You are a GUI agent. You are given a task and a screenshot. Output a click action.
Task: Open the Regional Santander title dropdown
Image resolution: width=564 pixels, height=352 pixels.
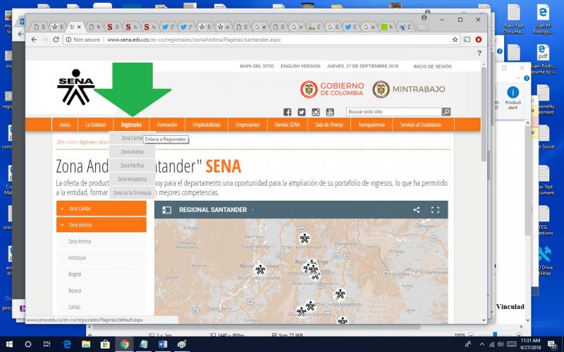(x=252, y=210)
